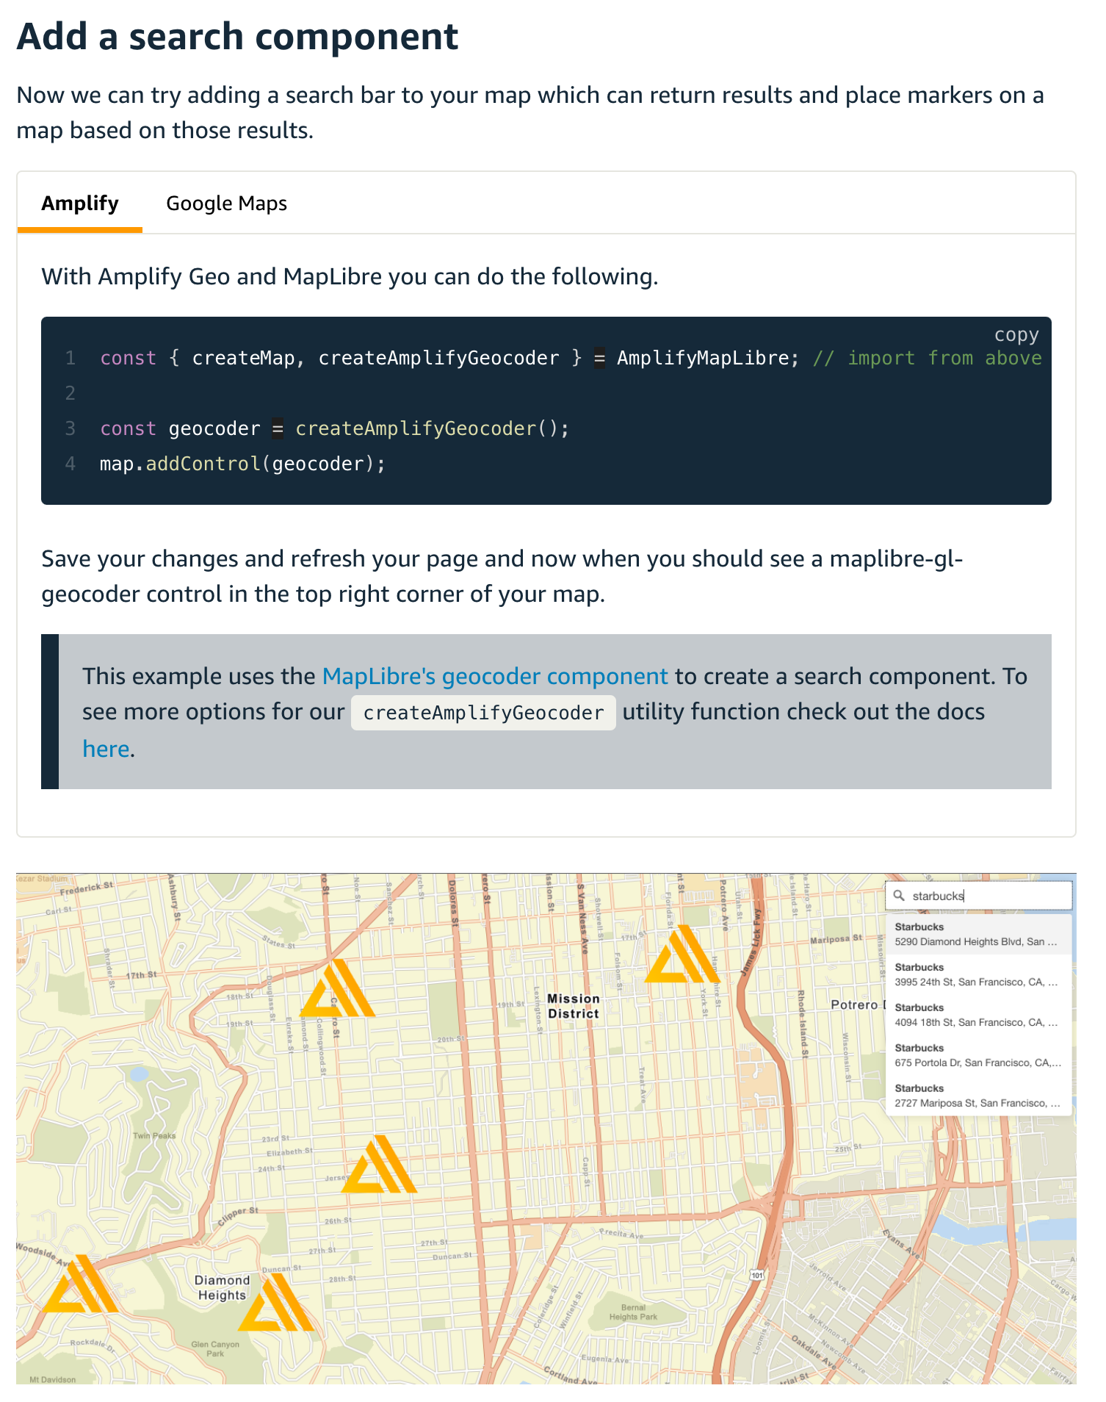Click the 101 highway shield on map
The image size is (1106, 1402).
point(757,1275)
